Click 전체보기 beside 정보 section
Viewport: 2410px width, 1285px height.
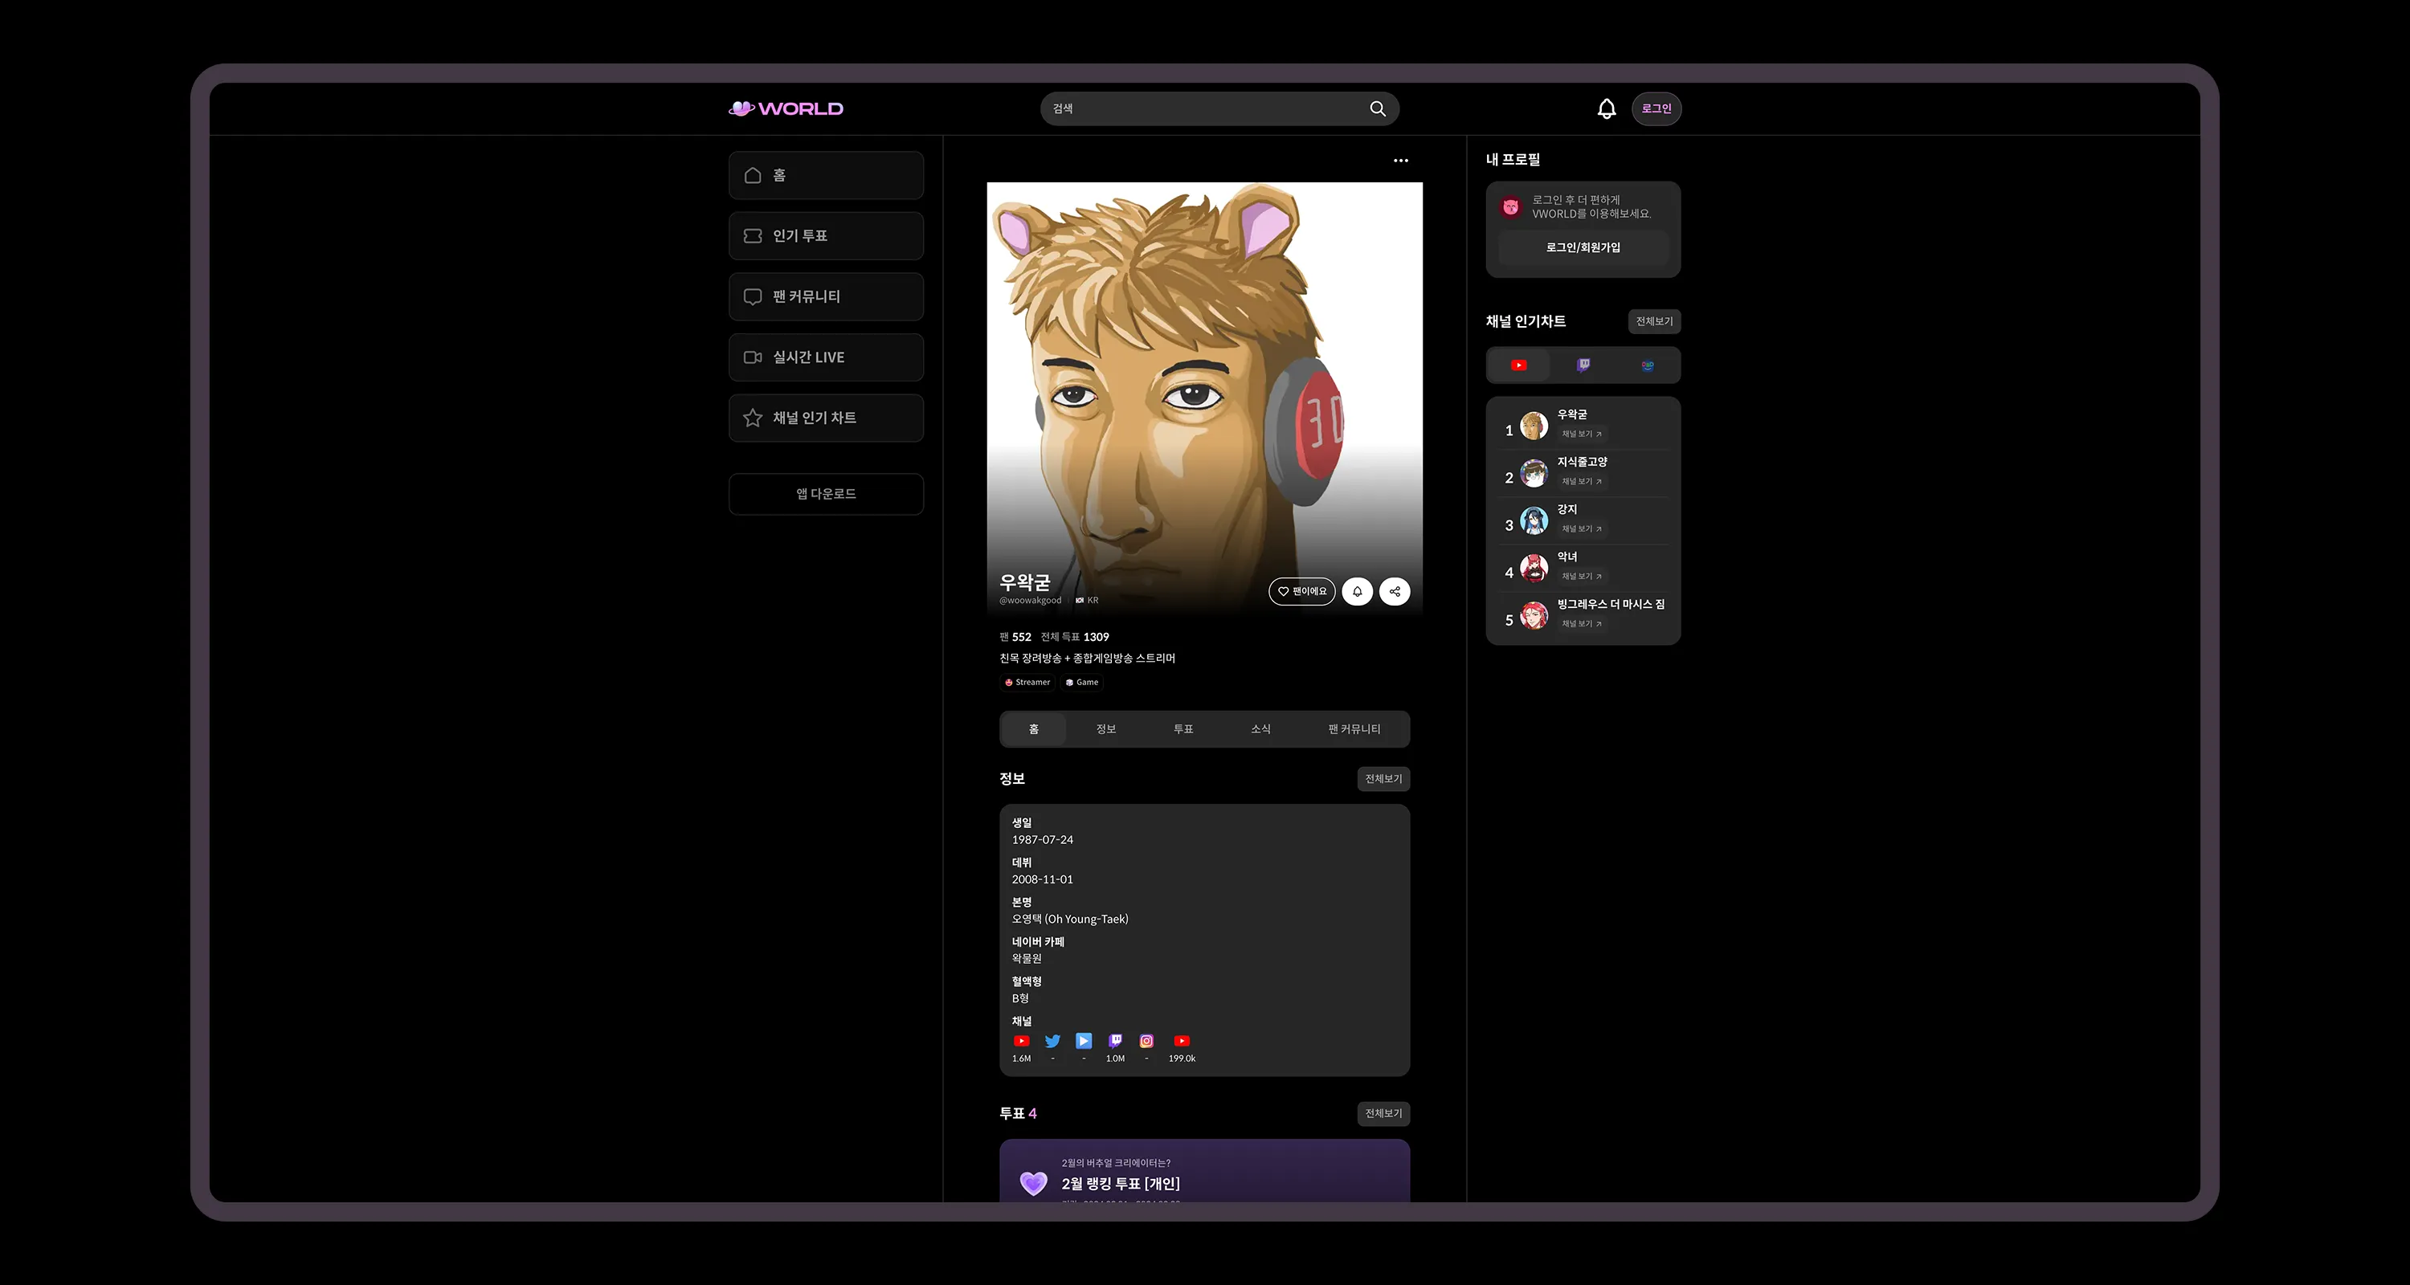point(1383,779)
